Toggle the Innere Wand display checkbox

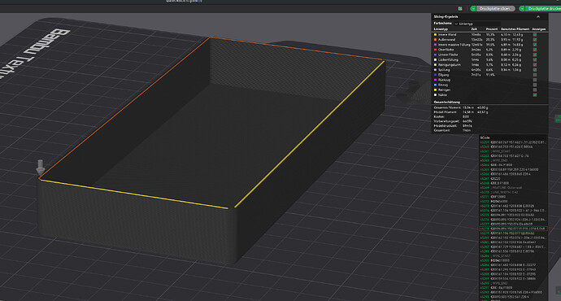534,35
